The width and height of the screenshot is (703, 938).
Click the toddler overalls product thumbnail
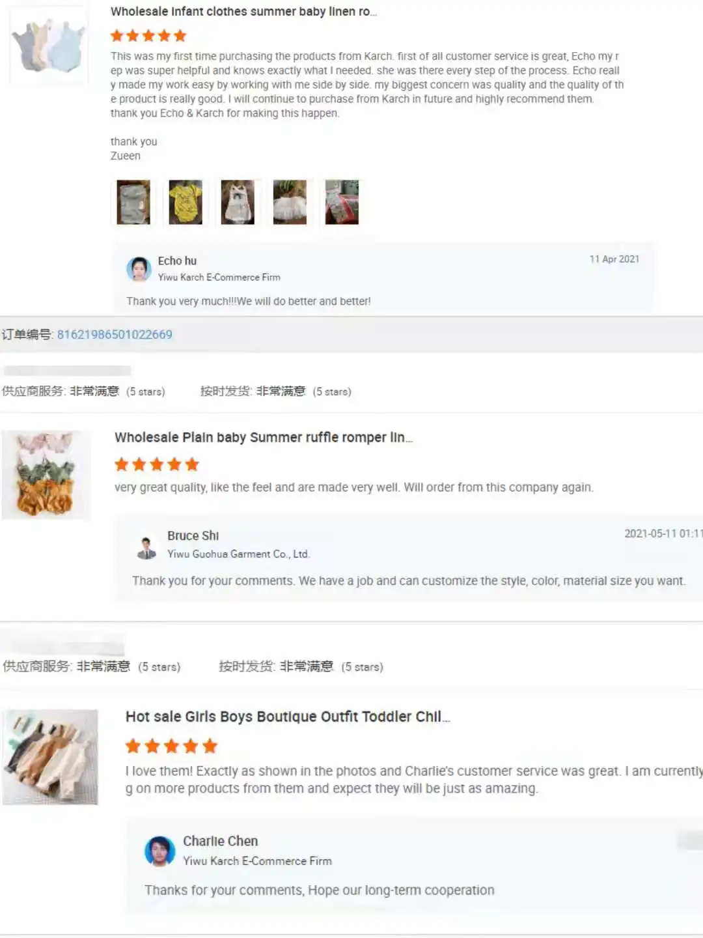point(50,758)
